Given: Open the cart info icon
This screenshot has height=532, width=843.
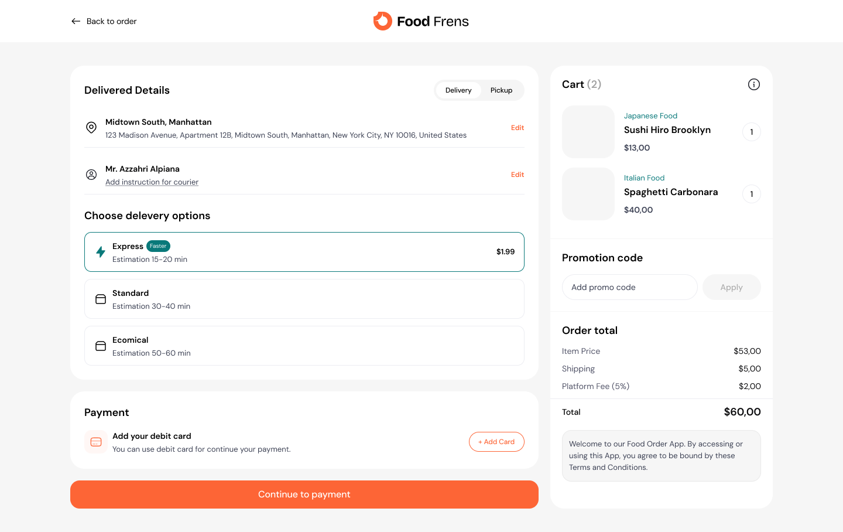Looking at the screenshot, I should pos(754,84).
